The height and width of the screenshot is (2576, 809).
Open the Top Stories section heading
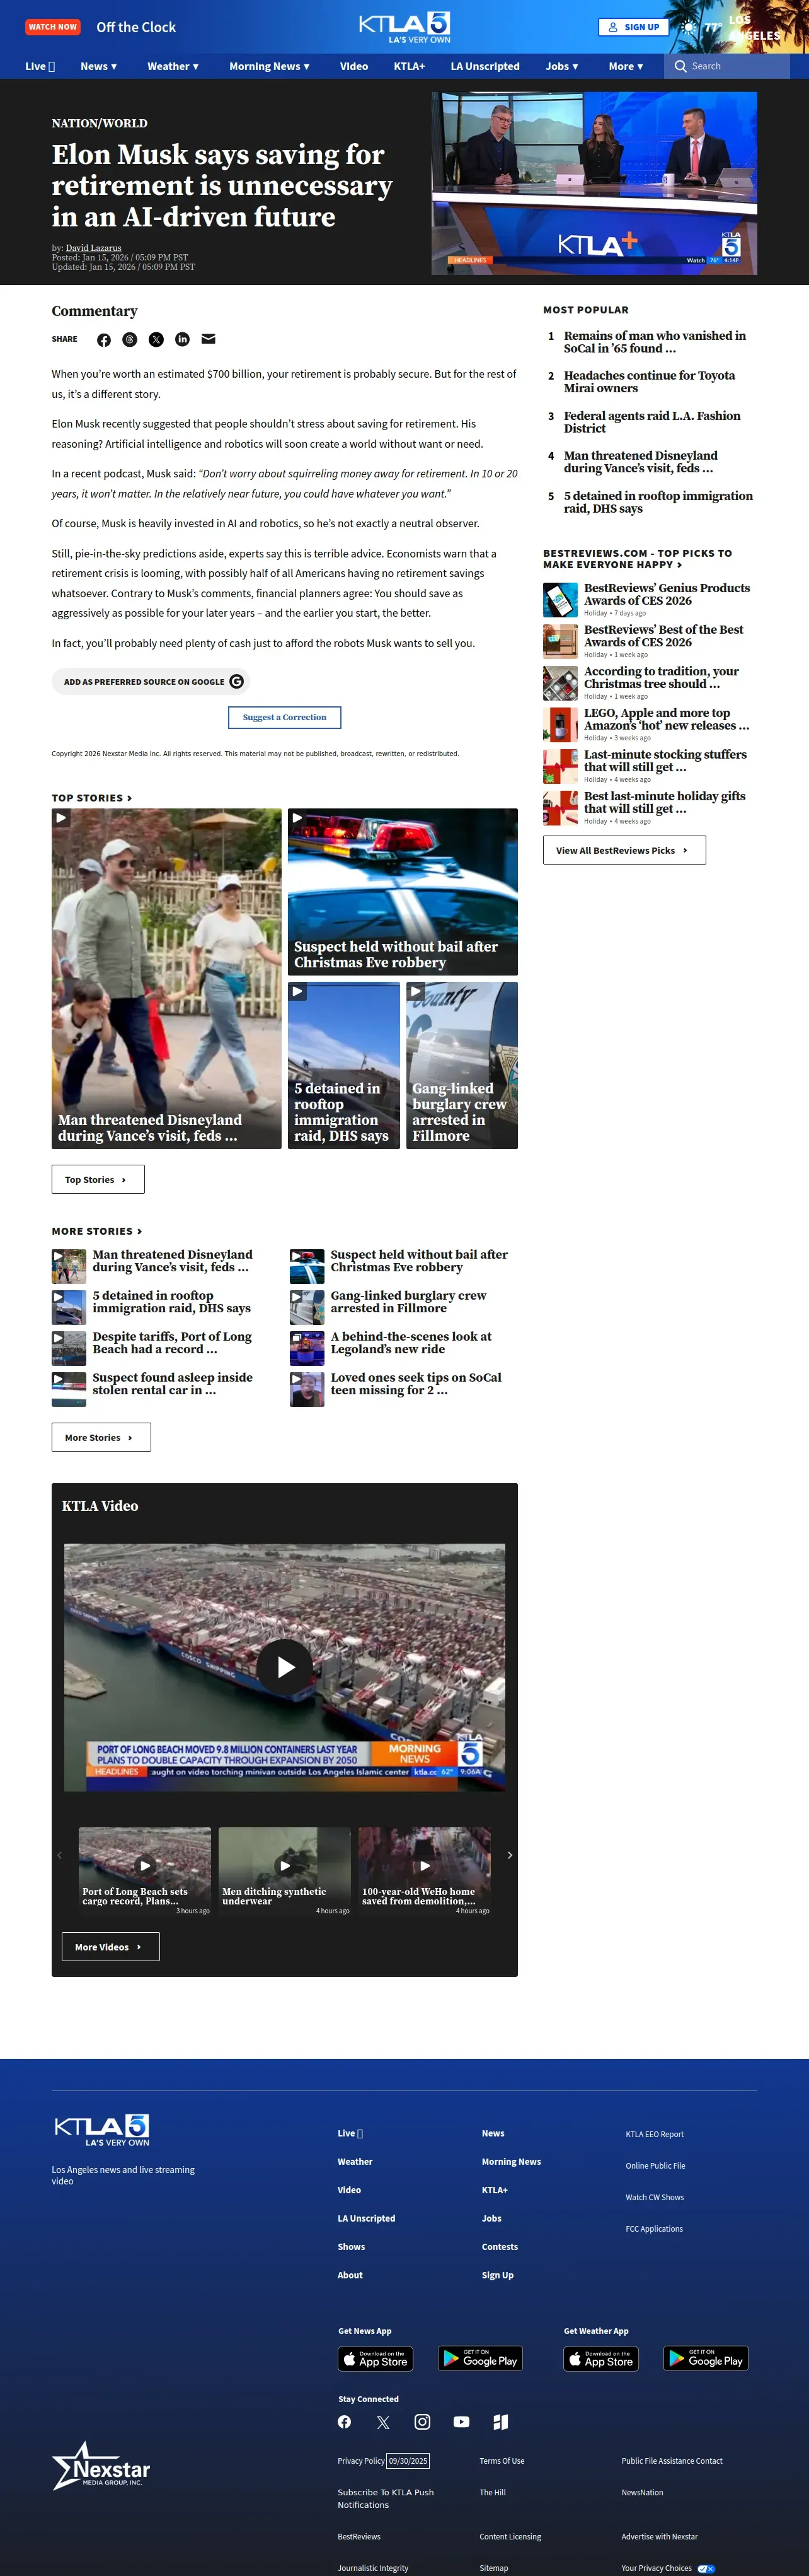pyautogui.click(x=92, y=798)
